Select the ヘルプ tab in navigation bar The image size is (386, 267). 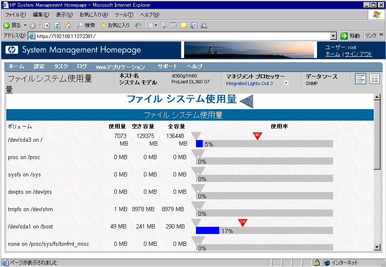194,66
